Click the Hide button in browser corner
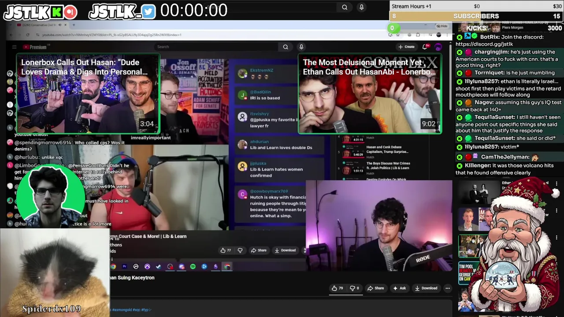Image resolution: width=564 pixels, height=317 pixels. [442, 26]
